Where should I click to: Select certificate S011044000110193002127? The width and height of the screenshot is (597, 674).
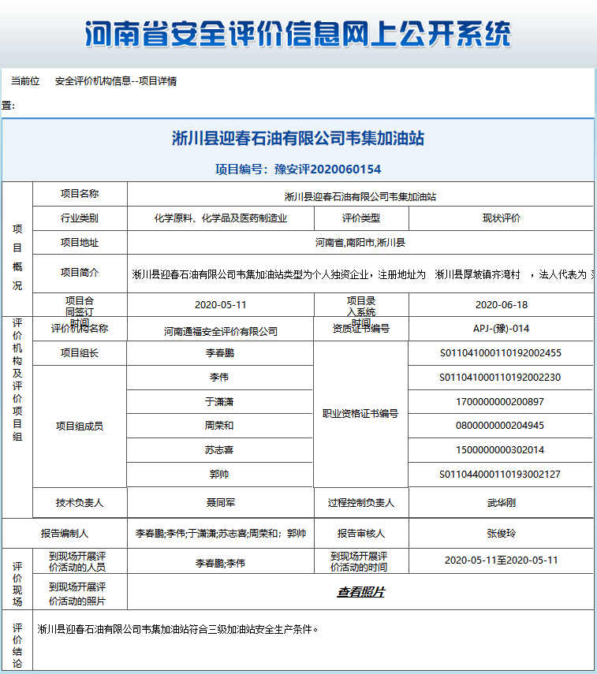500,474
